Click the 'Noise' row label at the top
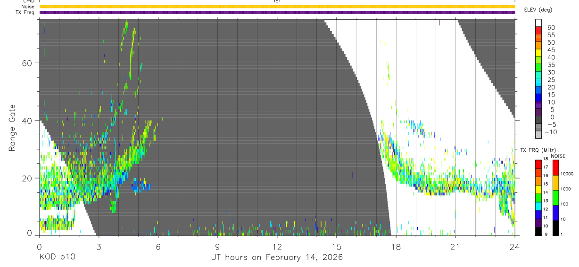This screenshot has width=579, height=267. pos(28,7)
